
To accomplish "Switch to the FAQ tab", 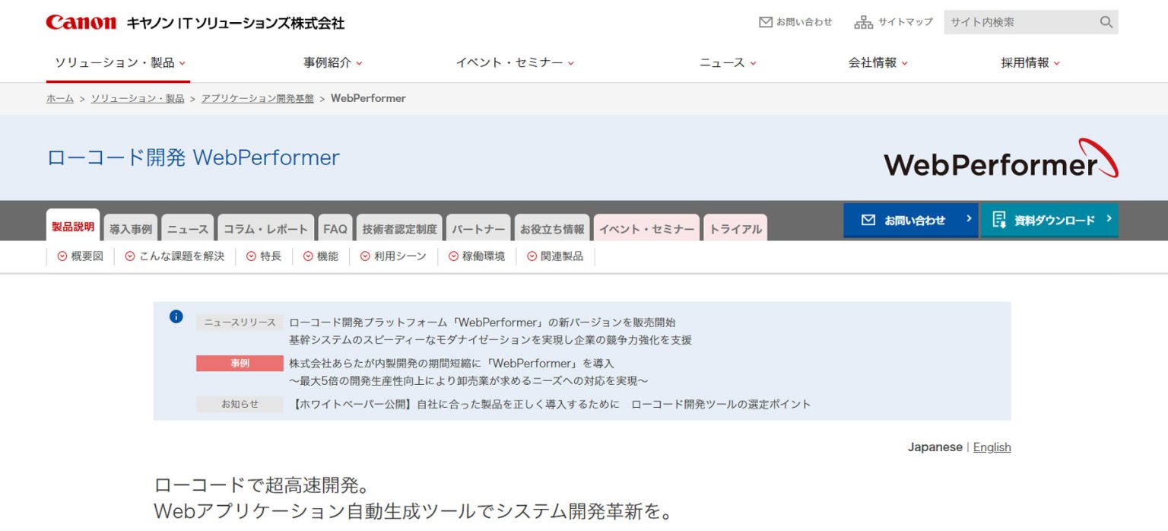I will [x=335, y=227].
